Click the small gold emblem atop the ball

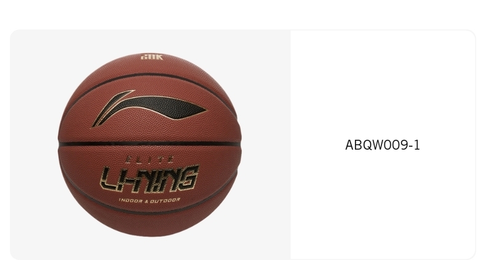[151, 57]
